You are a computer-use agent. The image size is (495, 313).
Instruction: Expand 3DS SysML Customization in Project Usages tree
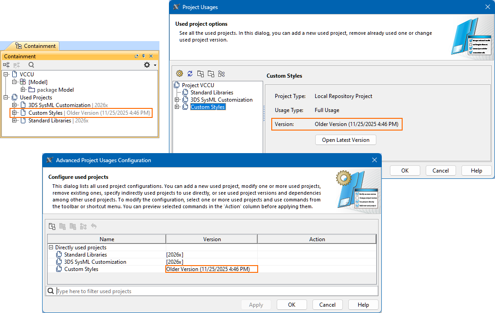pos(177,100)
